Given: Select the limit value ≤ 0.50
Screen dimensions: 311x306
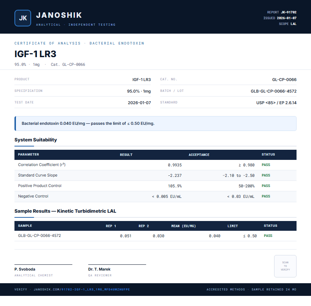Looking at the screenshot, I should pyautogui.click(x=250, y=236).
